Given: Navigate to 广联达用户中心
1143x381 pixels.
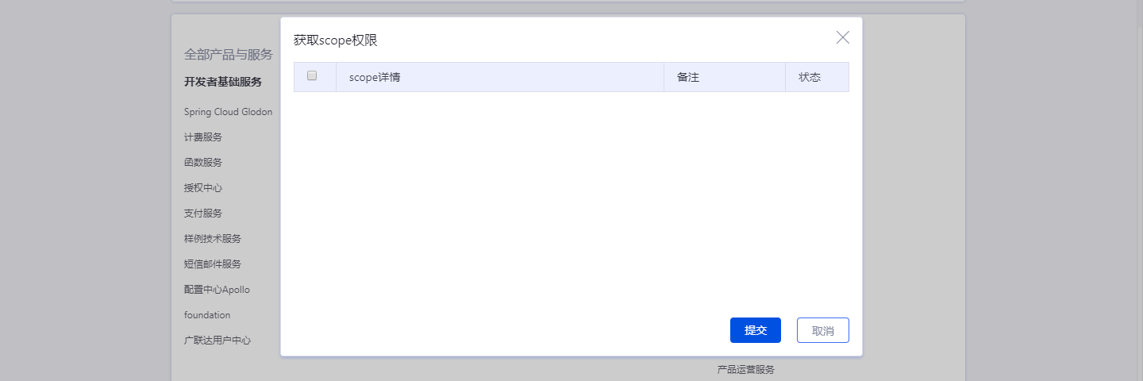Looking at the screenshot, I should point(217,341).
